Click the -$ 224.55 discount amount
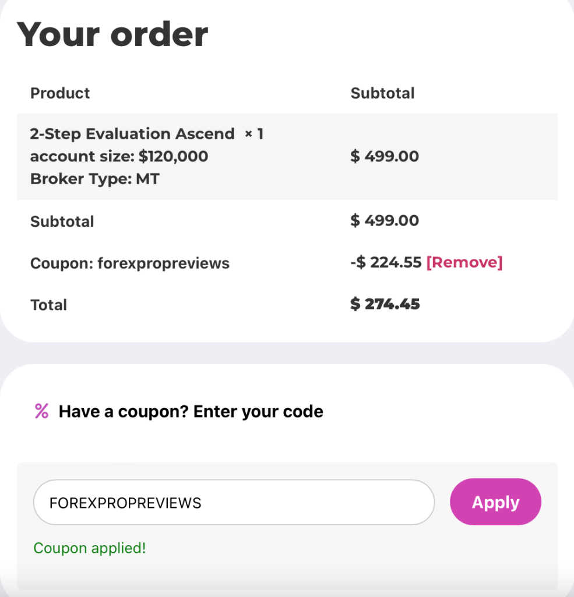This screenshot has height=597, width=574. [x=386, y=262]
